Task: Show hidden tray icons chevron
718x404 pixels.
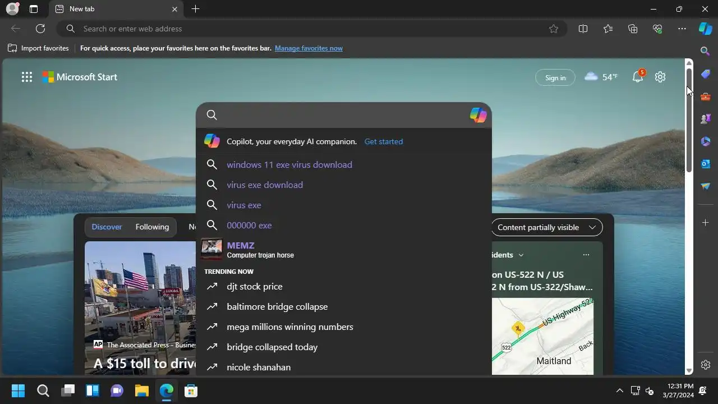Action: pos(619,391)
